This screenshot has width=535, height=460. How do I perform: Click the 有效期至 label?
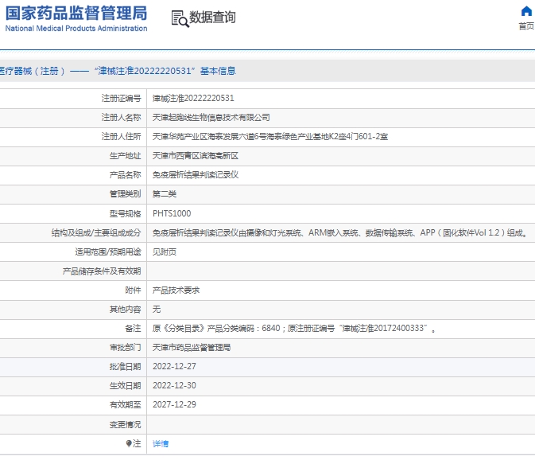coord(126,405)
